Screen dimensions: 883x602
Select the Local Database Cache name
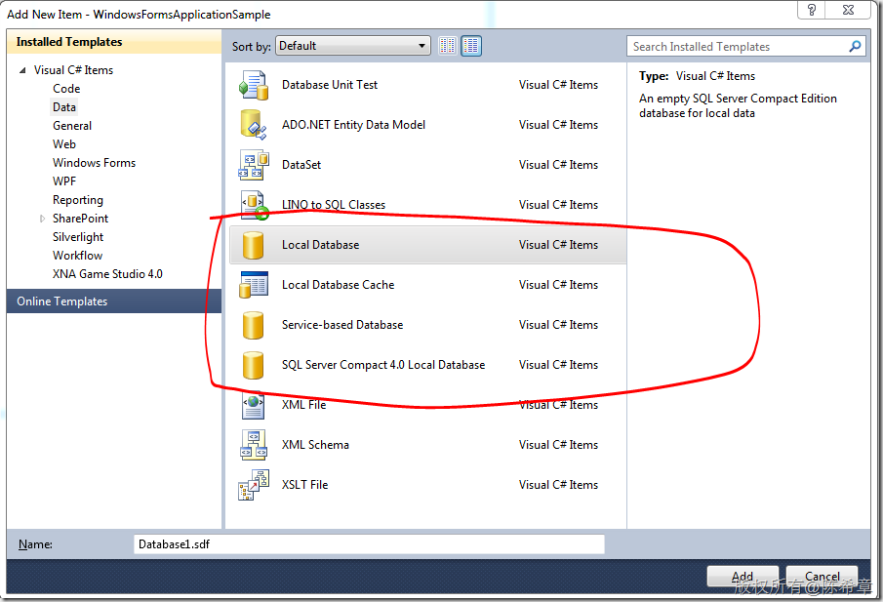tap(338, 284)
